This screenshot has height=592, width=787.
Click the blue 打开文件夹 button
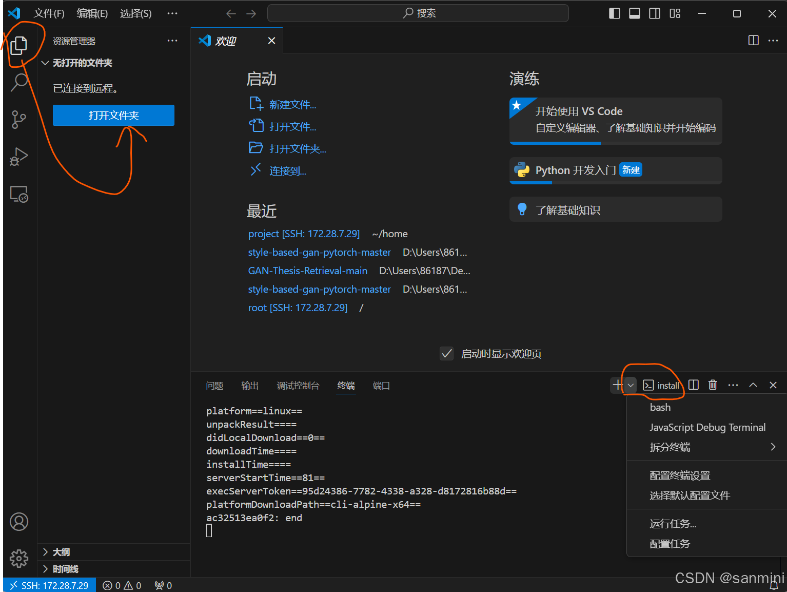[x=113, y=116]
